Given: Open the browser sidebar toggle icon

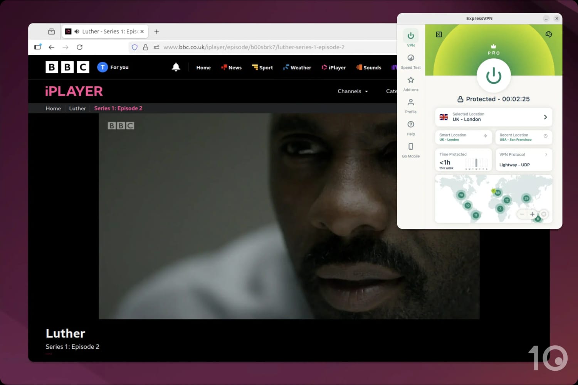Looking at the screenshot, I should click(38, 47).
